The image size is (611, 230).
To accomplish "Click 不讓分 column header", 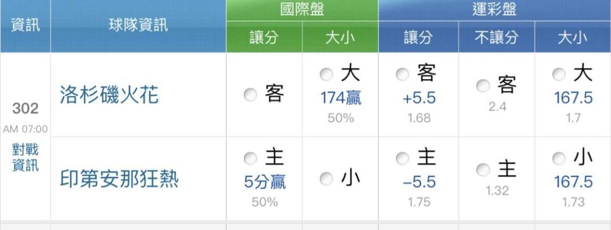I will pos(496,38).
